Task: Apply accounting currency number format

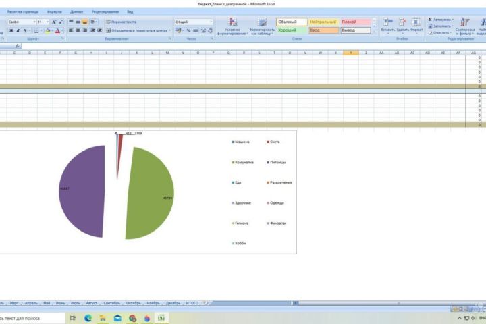Action: 178,30
